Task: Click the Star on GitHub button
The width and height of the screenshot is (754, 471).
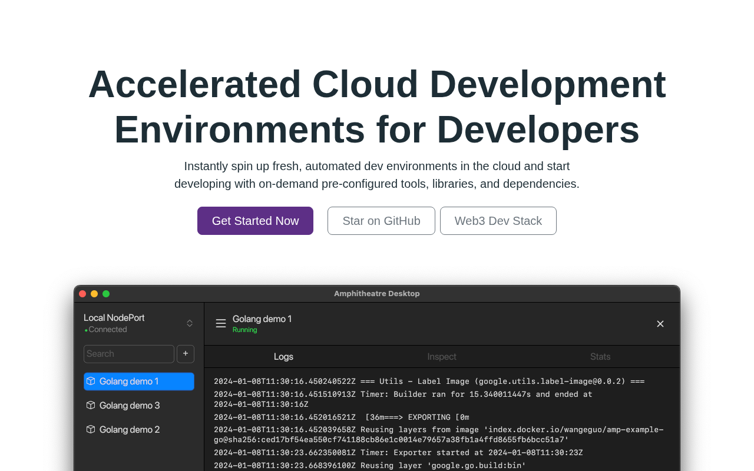Action: point(381,221)
